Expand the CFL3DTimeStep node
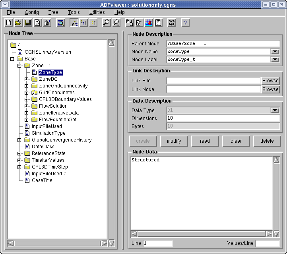The height and width of the screenshot is (254, 287). point(19,167)
